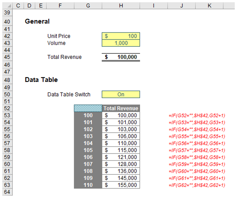
Task: Click the Total Revenue label in row 45
Action: tap(65, 57)
